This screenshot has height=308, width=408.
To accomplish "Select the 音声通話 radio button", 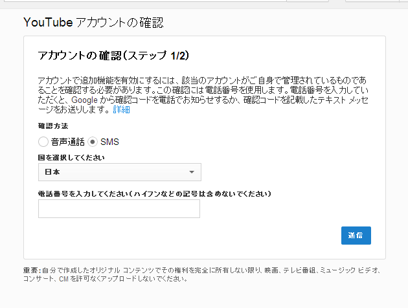I will [43, 142].
